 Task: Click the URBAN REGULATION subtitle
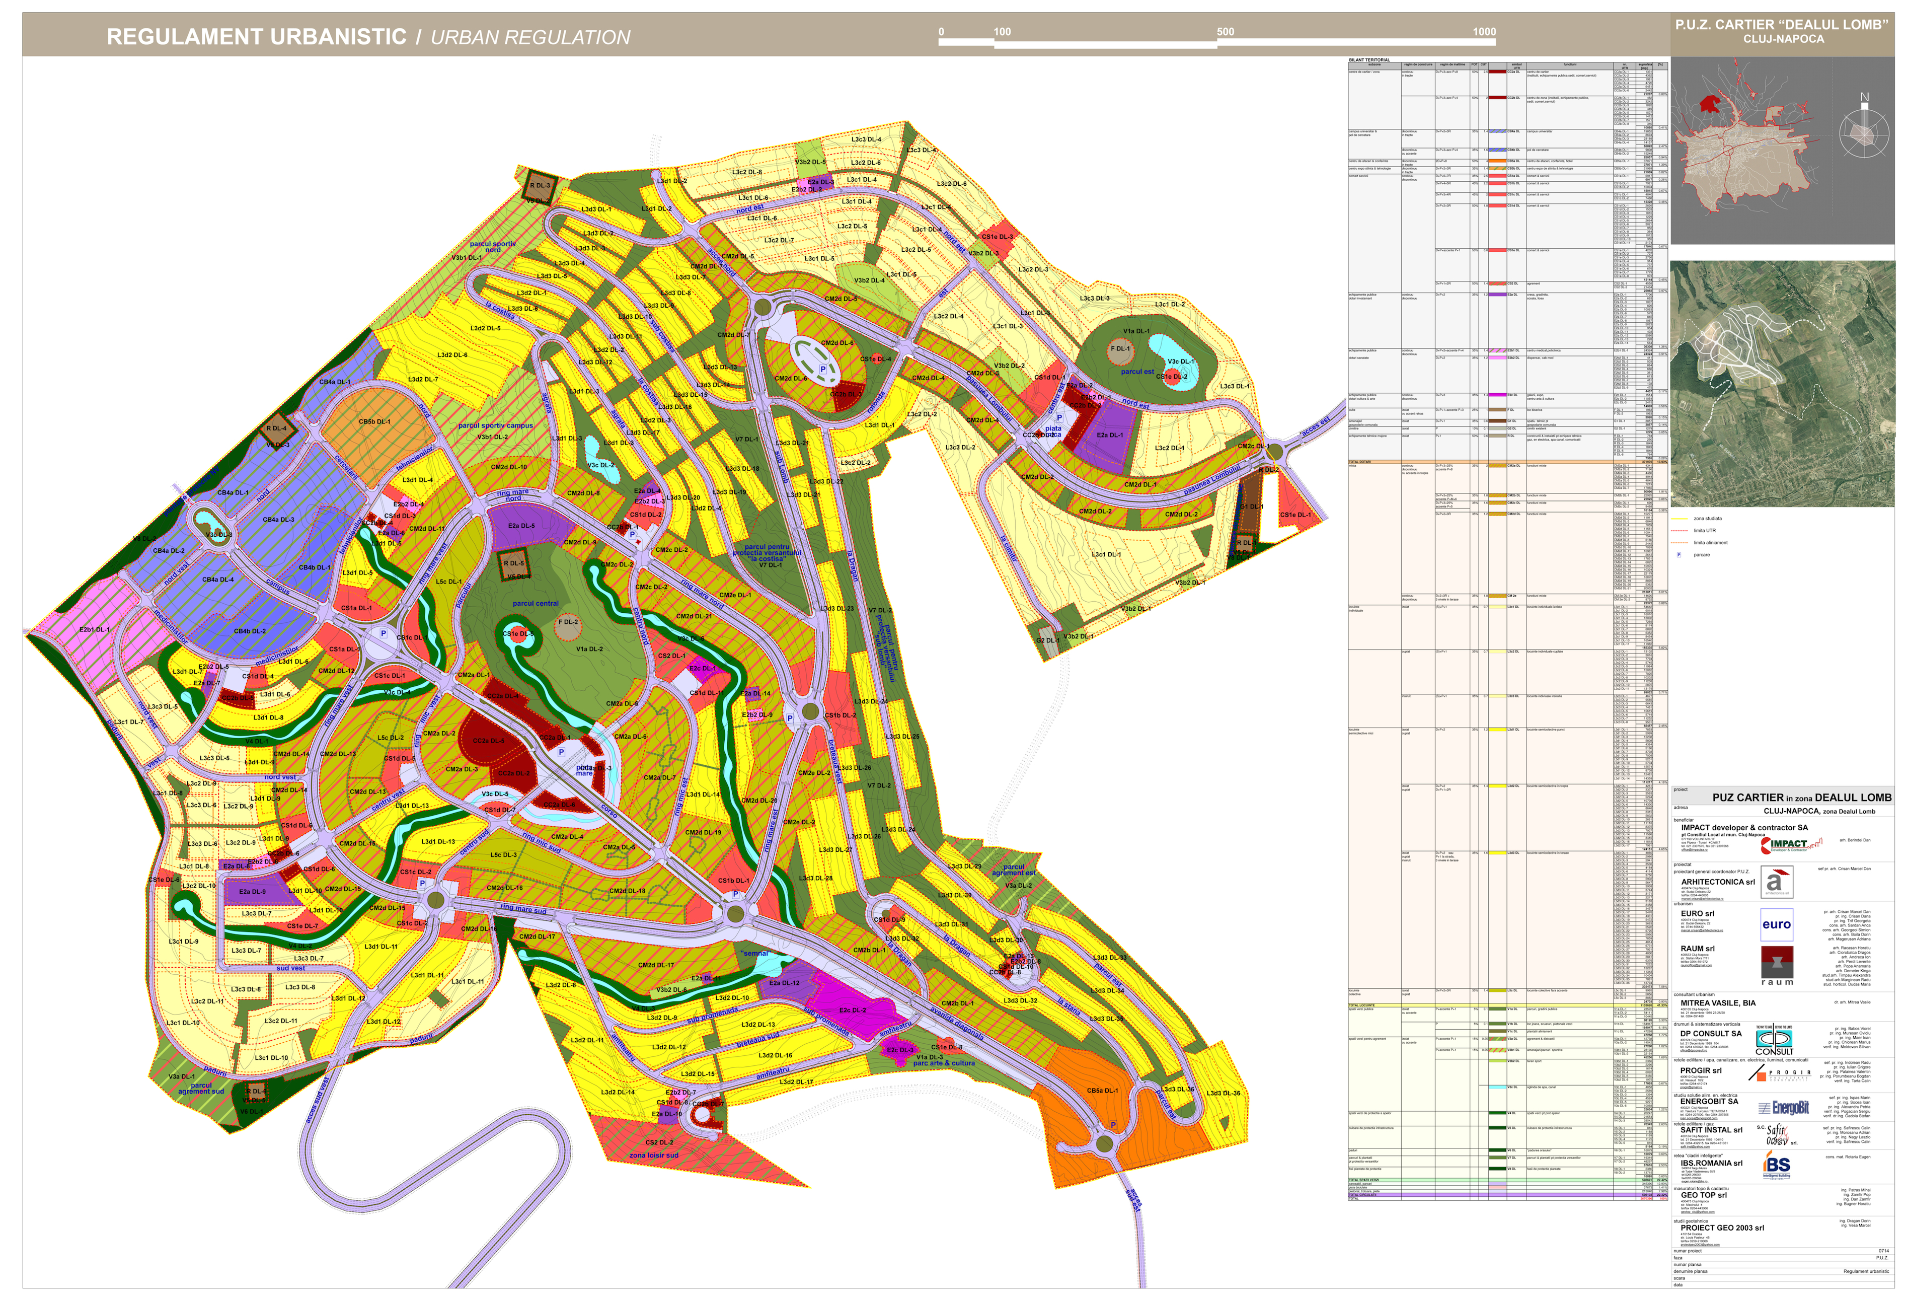[x=530, y=38]
